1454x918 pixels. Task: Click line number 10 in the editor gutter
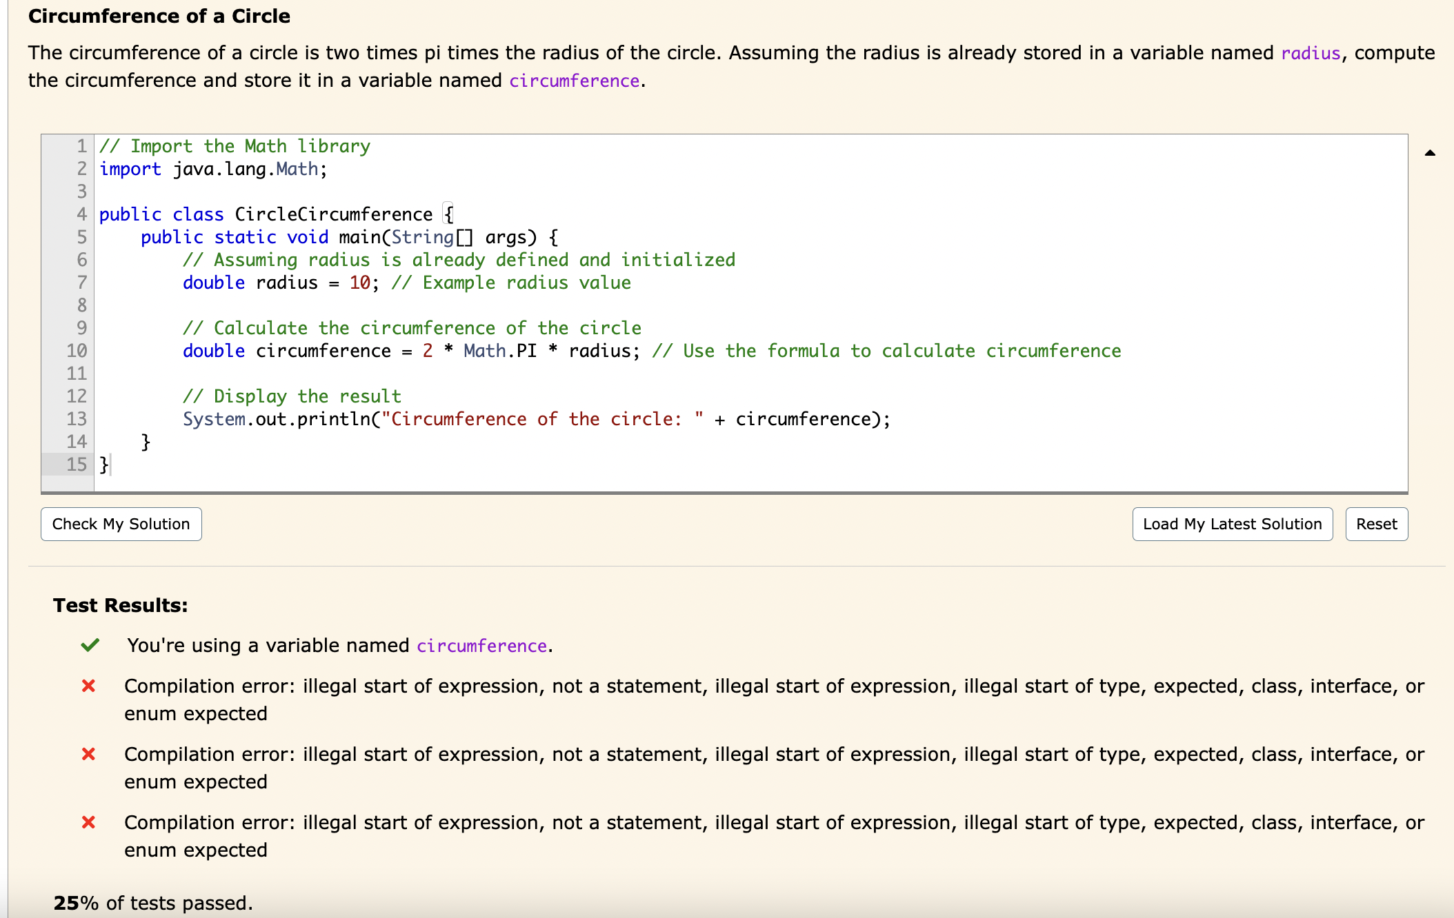[x=76, y=351]
